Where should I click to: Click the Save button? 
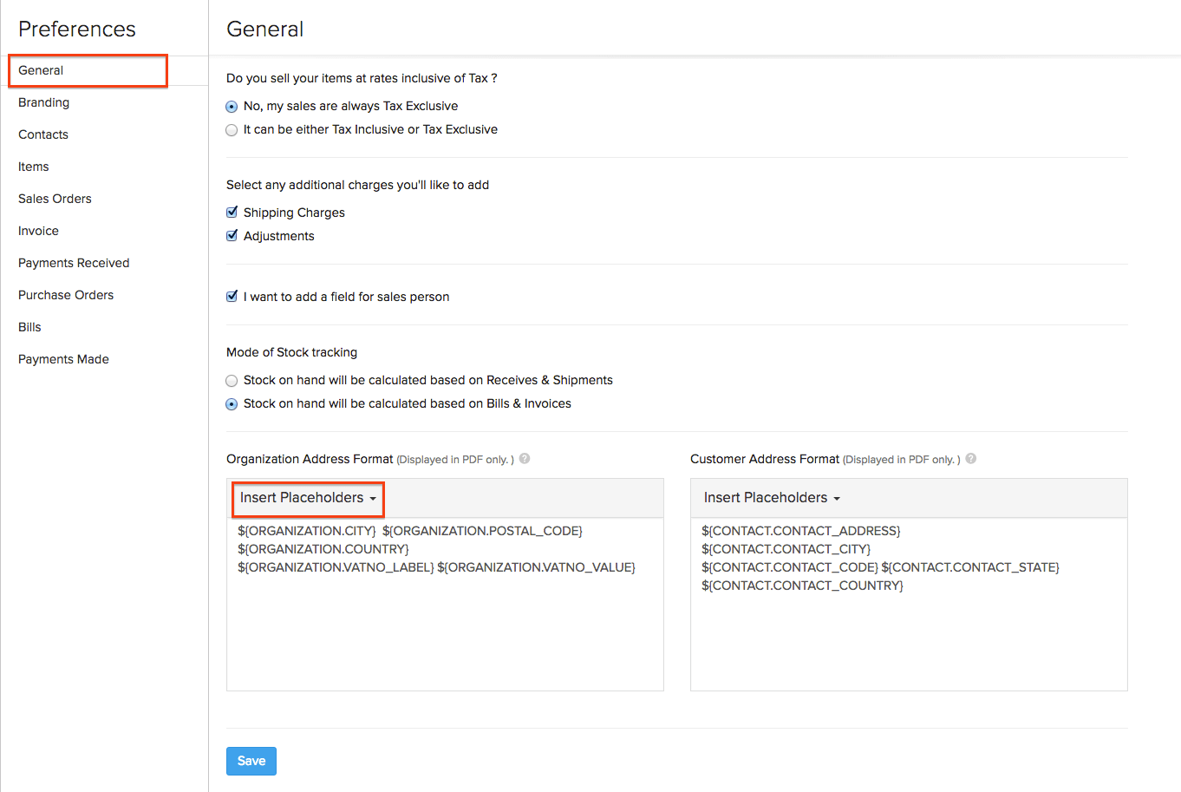(x=251, y=761)
